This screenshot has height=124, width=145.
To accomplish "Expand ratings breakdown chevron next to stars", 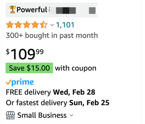I will 52,25.
